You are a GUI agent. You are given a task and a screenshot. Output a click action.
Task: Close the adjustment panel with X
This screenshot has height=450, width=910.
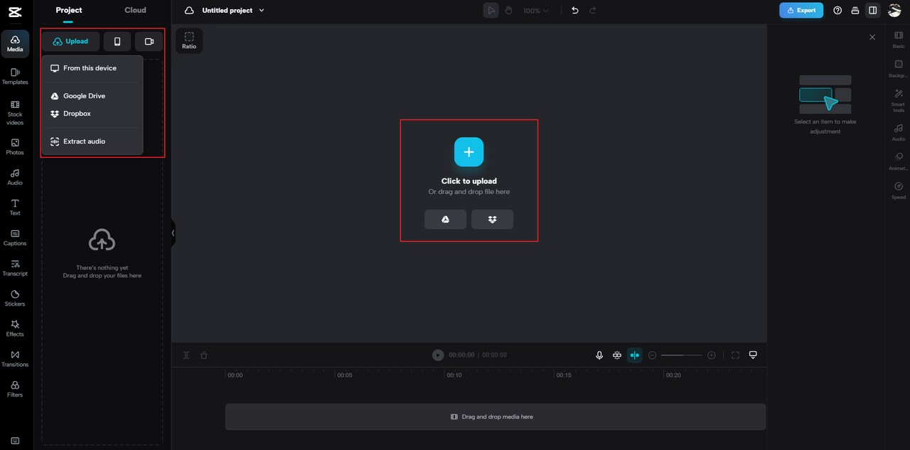click(872, 37)
